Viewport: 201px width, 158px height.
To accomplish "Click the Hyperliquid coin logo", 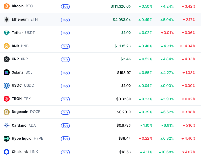I will [x=6, y=138].
